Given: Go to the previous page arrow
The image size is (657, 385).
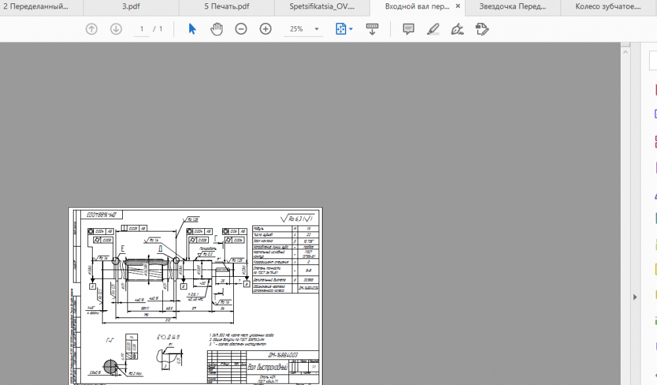Looking at the screenshot, I should 91,29.
